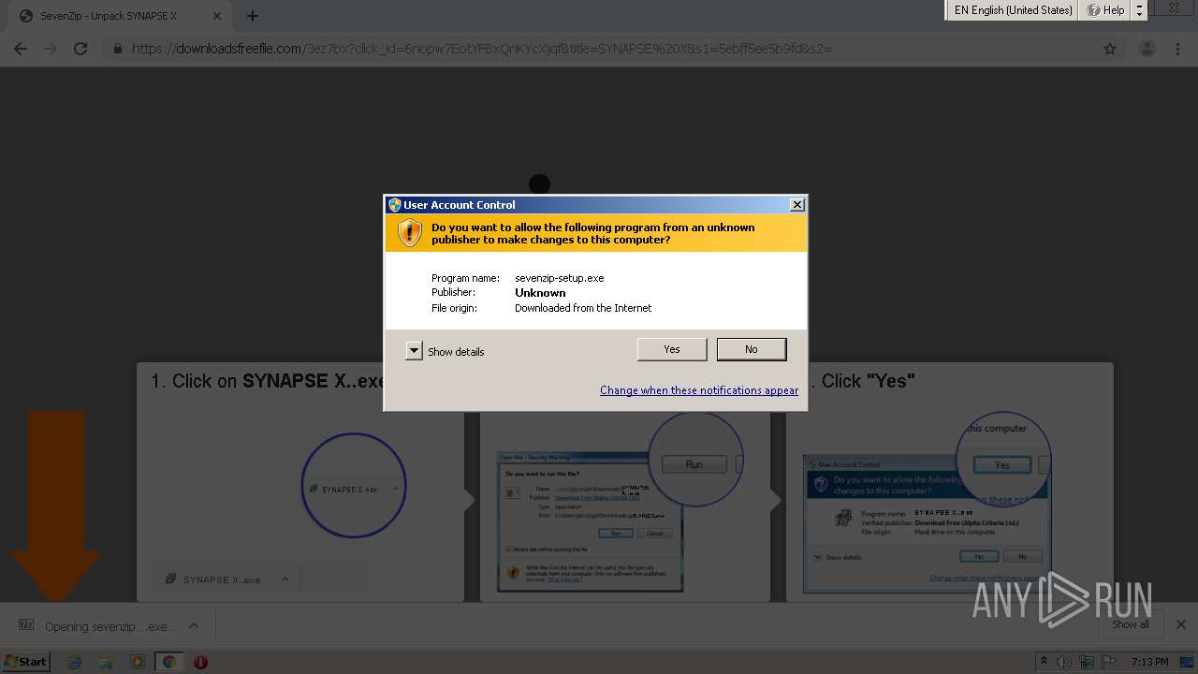
Task: Open the EN English language bar
Action: (1013, 10)
